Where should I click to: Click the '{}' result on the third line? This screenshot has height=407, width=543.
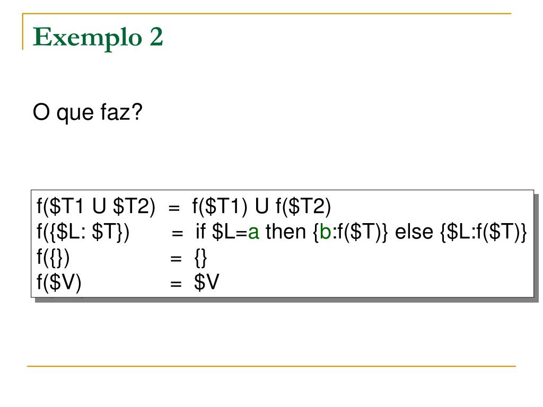pyautogui.click(x=201, y=258)
